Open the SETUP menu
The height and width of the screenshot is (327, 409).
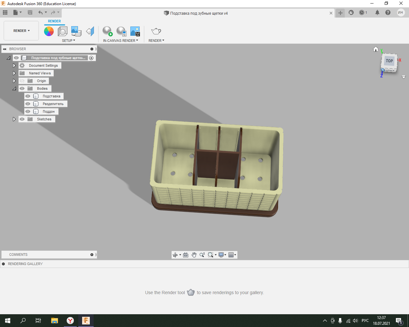(68, 41)
